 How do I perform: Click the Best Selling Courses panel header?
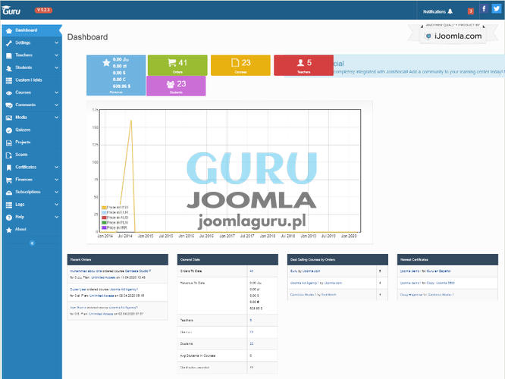[x=337, y=259]
